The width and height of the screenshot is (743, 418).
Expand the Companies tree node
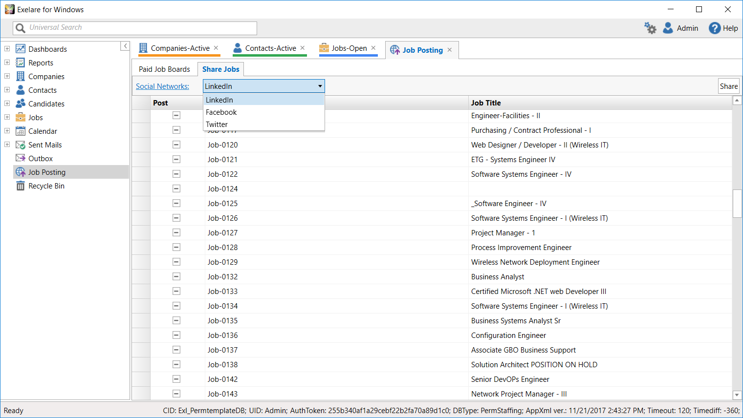click(7, 76)
